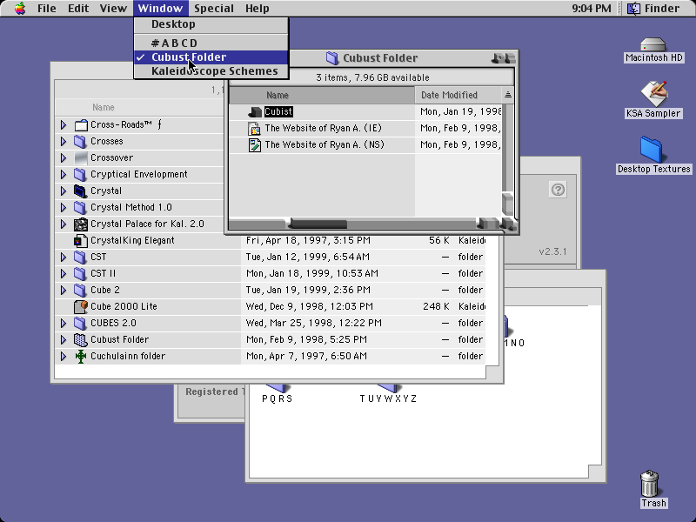The width and height of the screenshot is (696, 522).
Task: Toggle sort order button beside Date Modified
Action: (508, 95)
